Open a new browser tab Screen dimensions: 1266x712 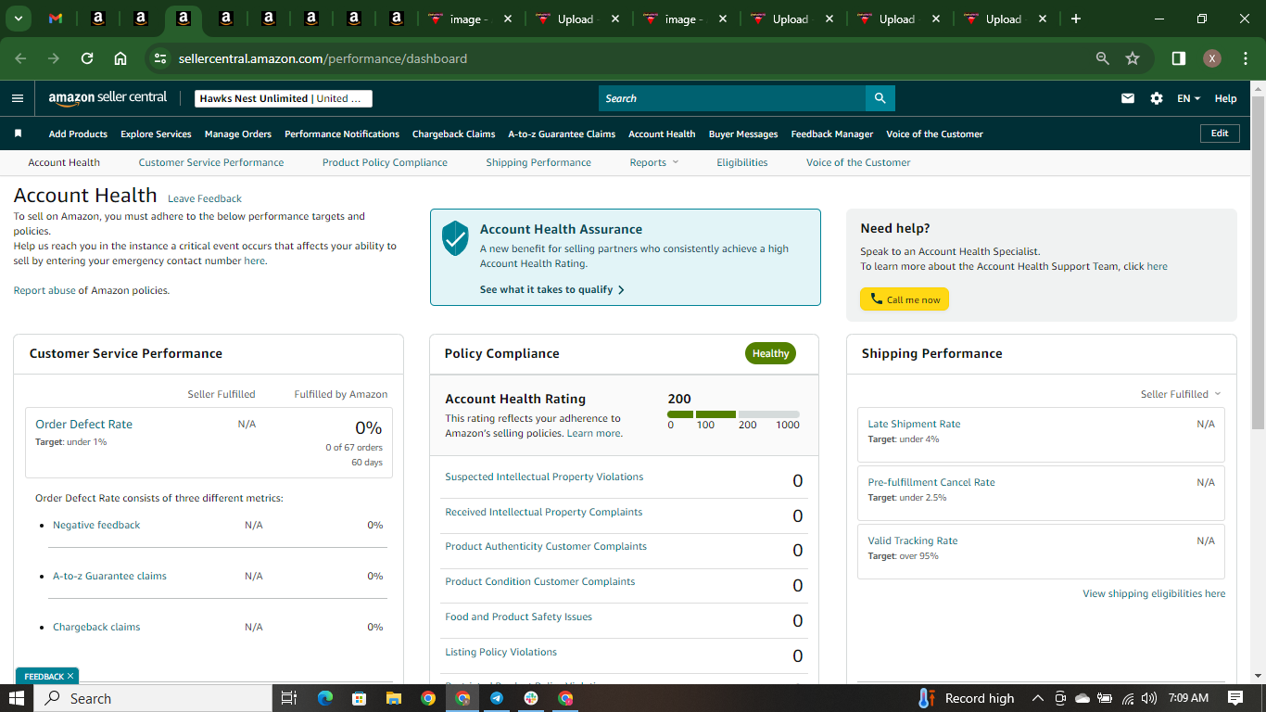point(1076,19)
